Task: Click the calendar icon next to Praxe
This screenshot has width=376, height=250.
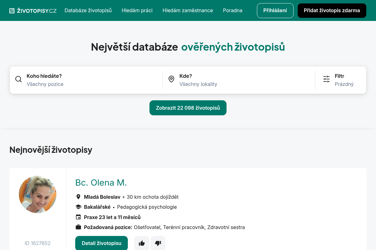Action: tap(78, 217)
